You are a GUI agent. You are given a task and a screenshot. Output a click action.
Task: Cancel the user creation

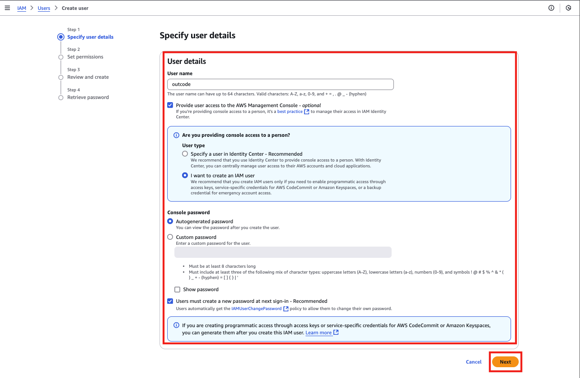tap(474, 362)
